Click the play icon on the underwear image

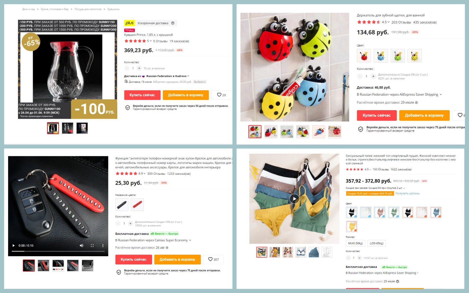click(294, 199)
